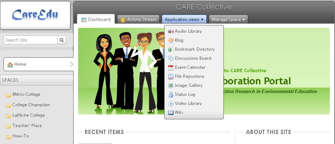
Task: Switch to the Dashboard tab
Action: 96,19
